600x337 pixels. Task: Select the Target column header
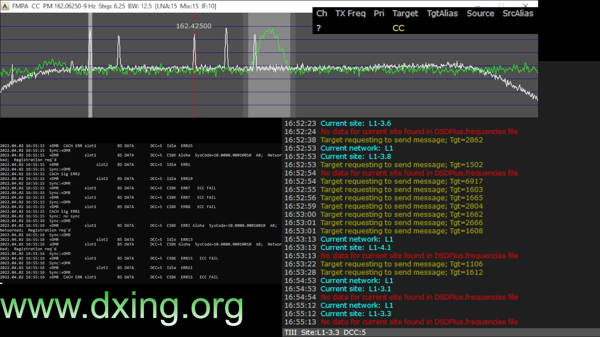click(x=405, y=14)
